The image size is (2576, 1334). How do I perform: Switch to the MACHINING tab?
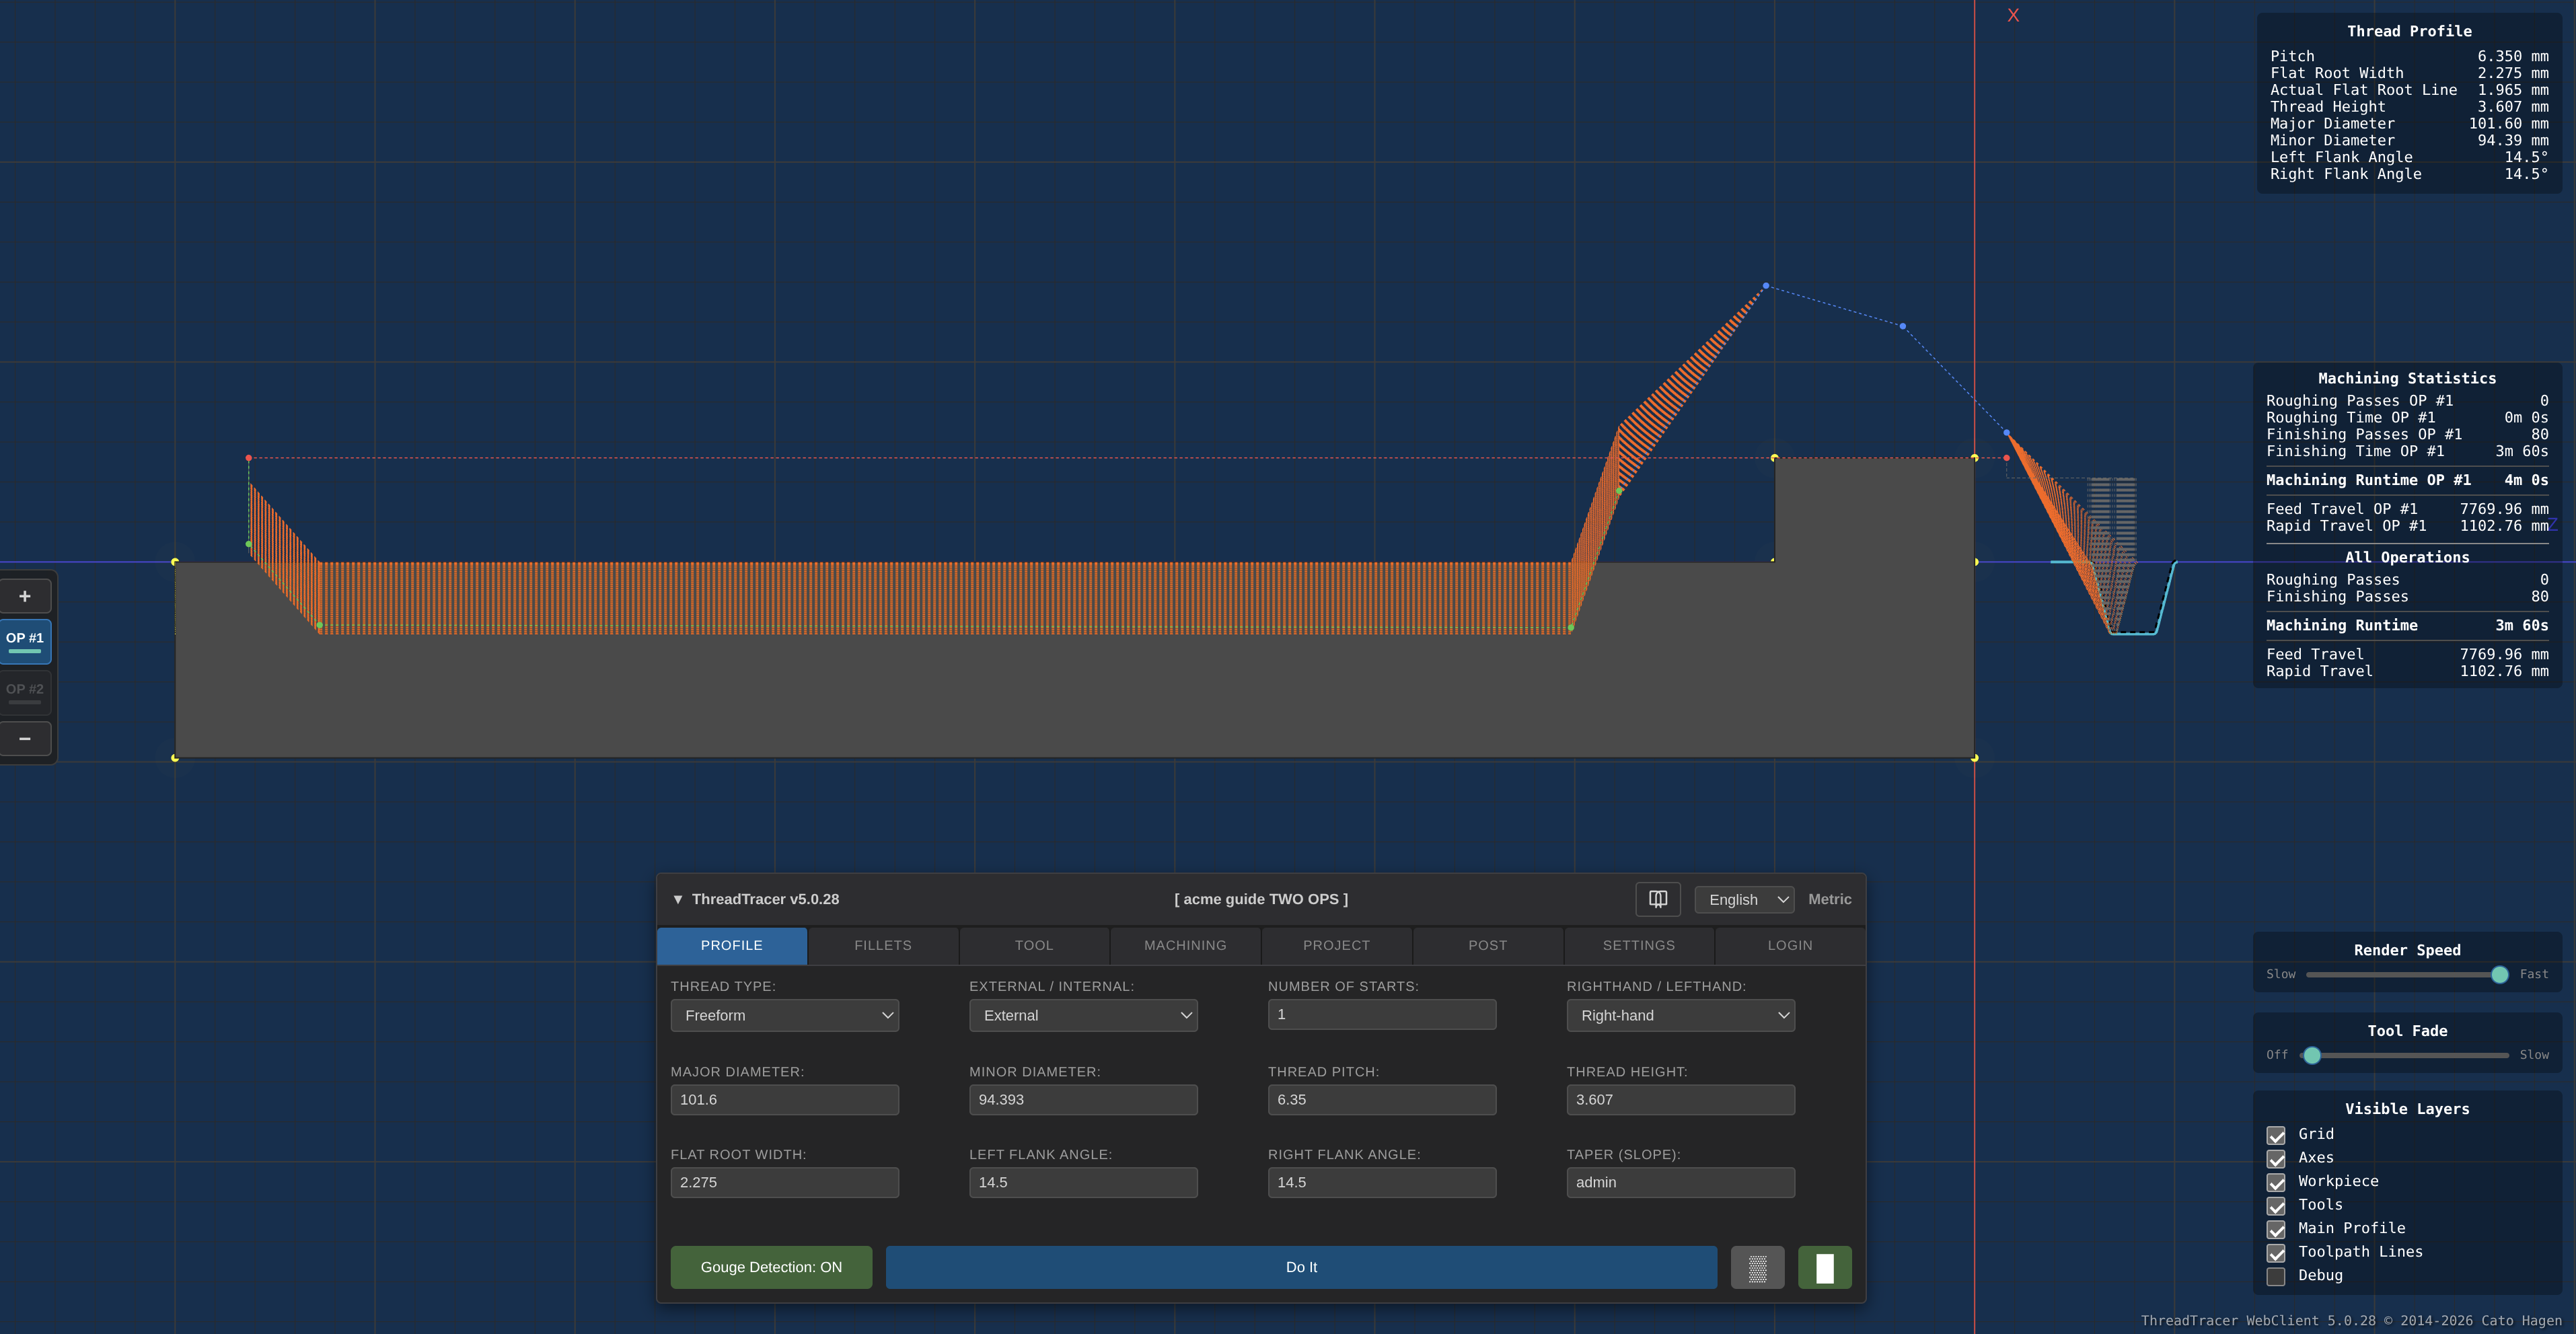pos(1184,945)
